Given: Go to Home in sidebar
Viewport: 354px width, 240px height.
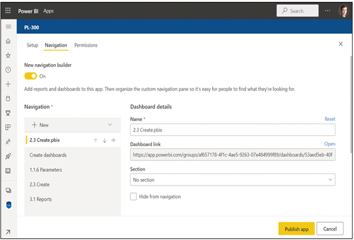Looking at the screenshot, I should pyautogui.click(x=8, y=41).
